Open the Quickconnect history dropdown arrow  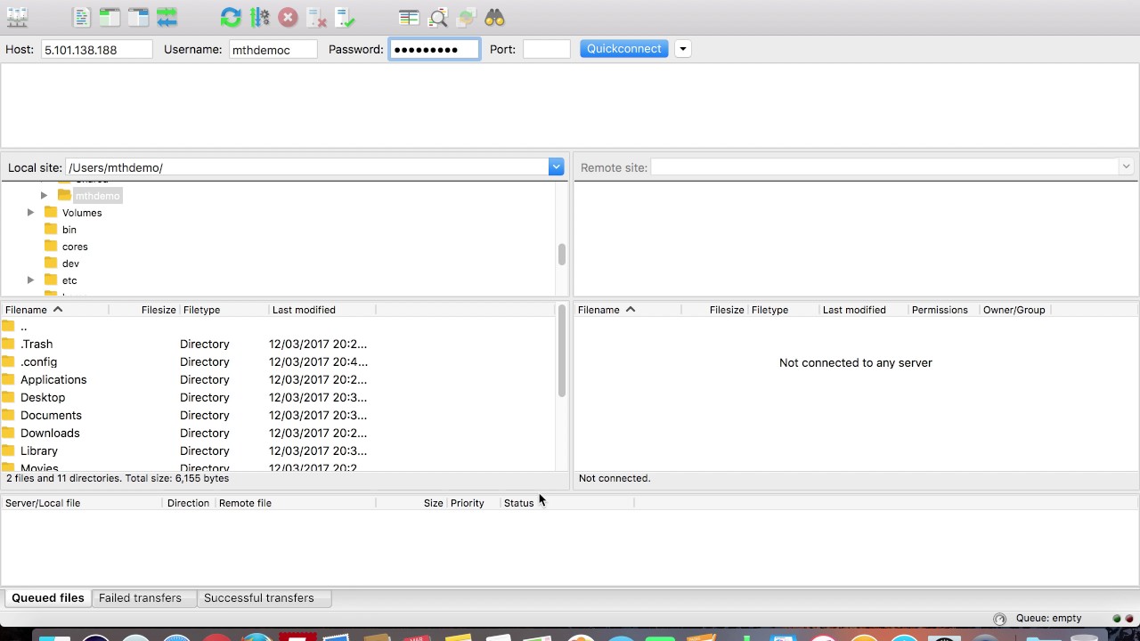point(682,49)
